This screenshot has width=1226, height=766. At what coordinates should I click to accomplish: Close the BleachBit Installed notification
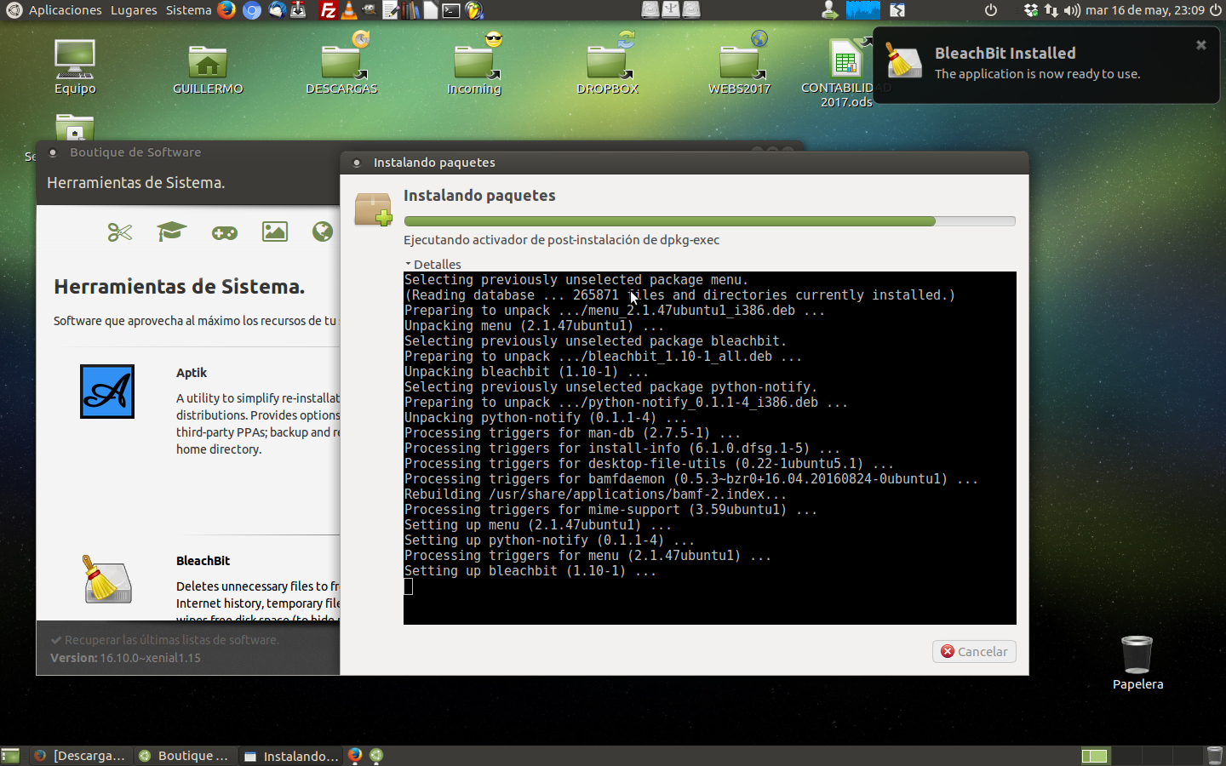click(1201, 45)
